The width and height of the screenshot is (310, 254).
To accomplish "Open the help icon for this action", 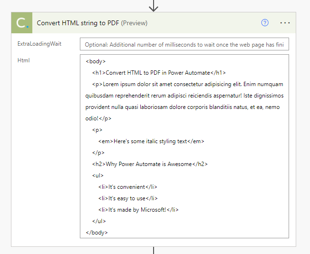I will point(265,23).
